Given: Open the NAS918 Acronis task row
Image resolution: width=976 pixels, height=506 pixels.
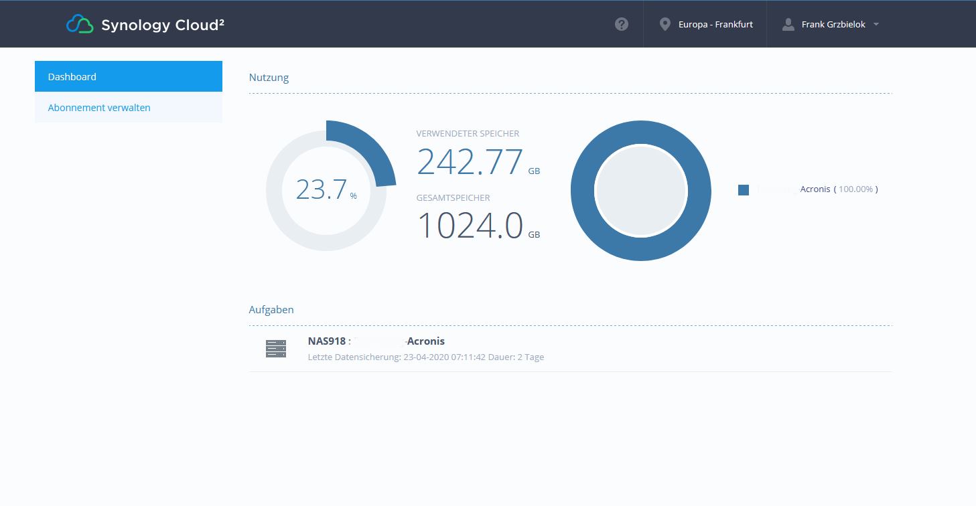Looking at the screenshot, I should pyautogui.click(x=571, y=349).
